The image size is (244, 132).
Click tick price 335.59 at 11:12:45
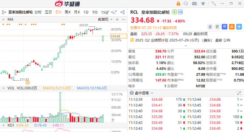click(215, 117)
